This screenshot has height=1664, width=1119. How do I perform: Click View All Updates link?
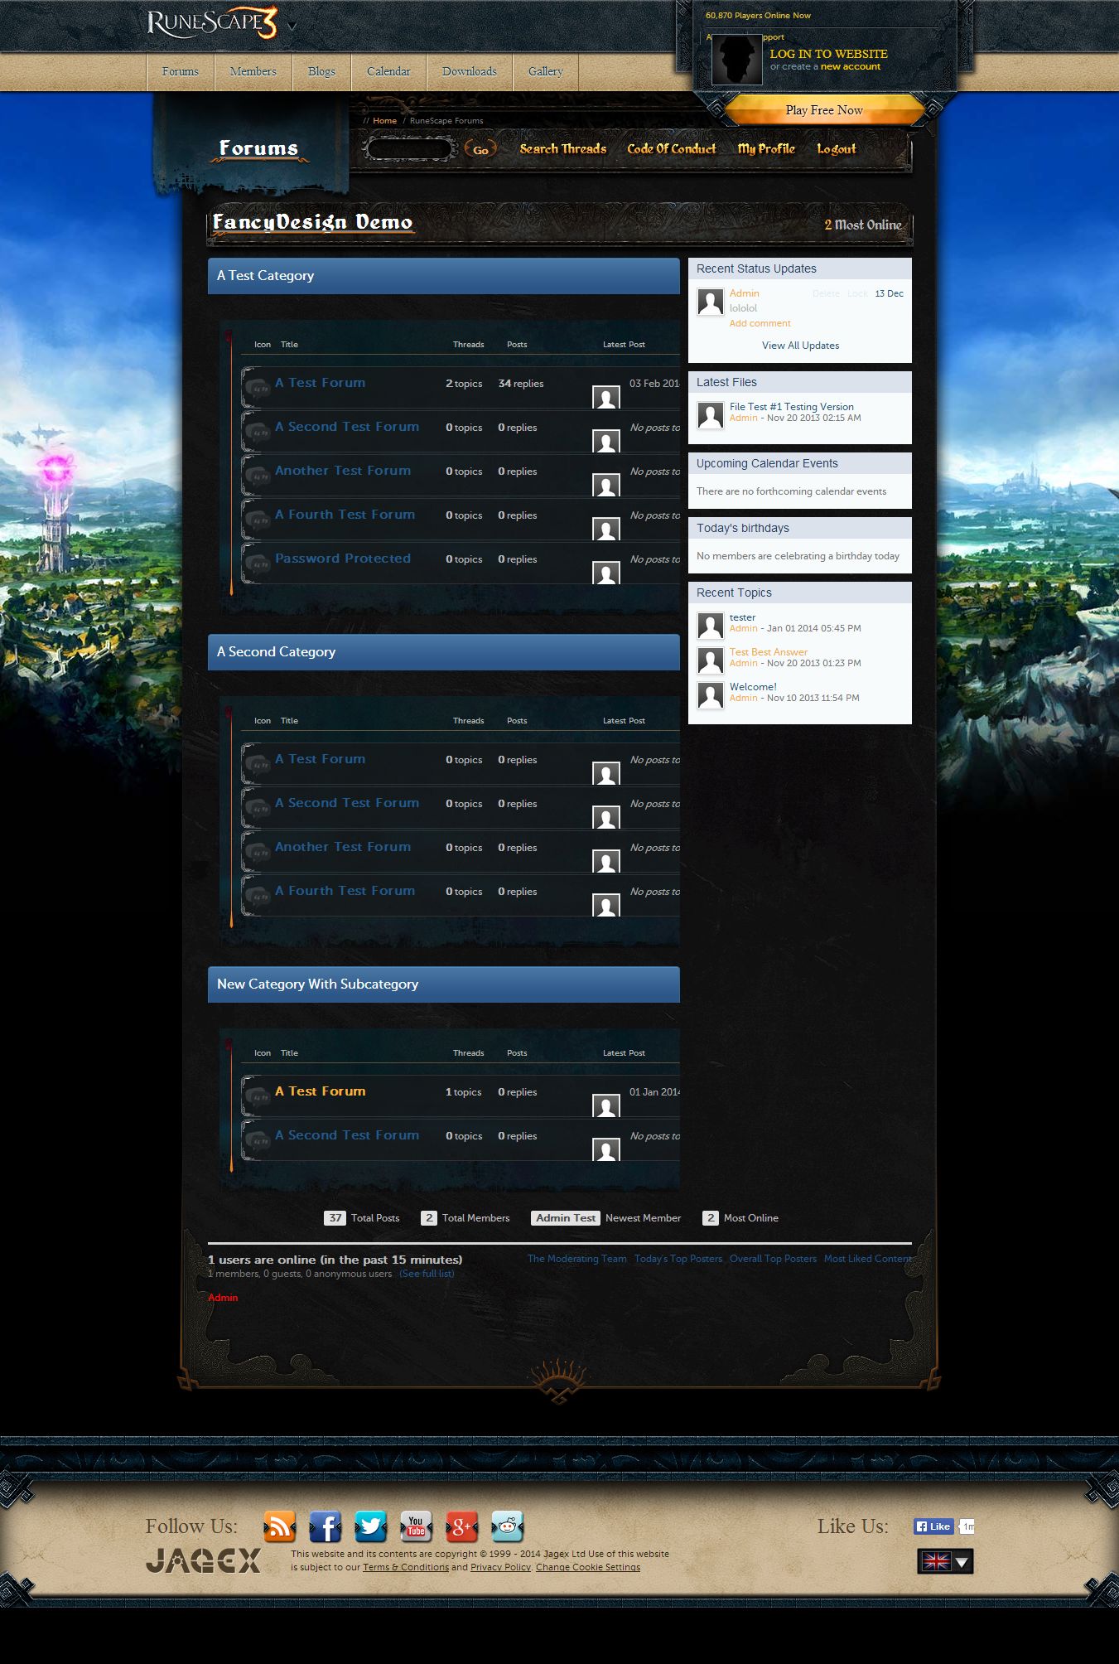800,346
